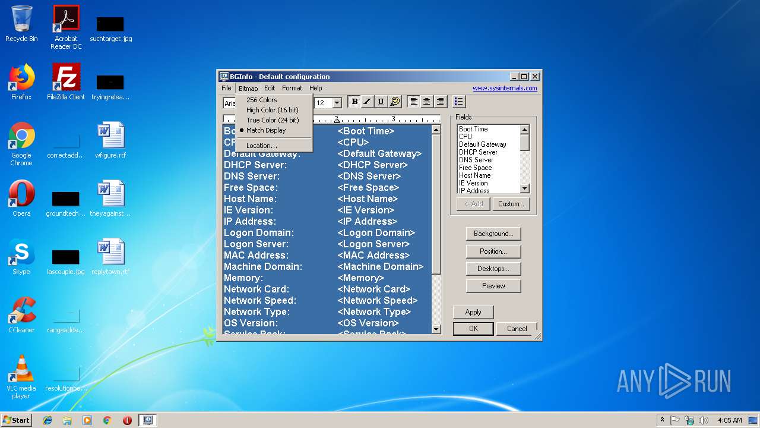Open media player taskbar icon

[87, 420]
